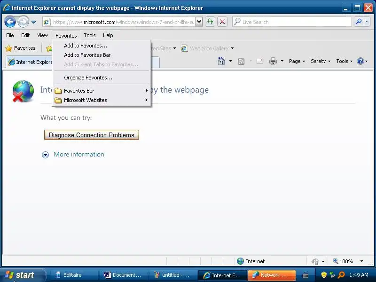Open the Page command bar menu

pyautogui.click(x=297, y=61)
